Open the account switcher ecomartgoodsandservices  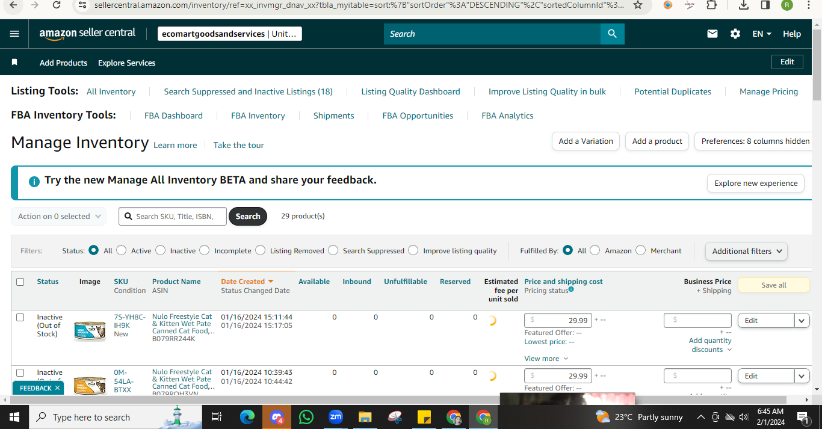[x=229, y=34]
